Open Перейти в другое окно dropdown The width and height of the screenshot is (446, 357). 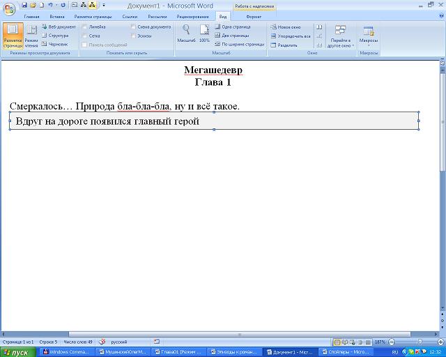pos(340,36)
